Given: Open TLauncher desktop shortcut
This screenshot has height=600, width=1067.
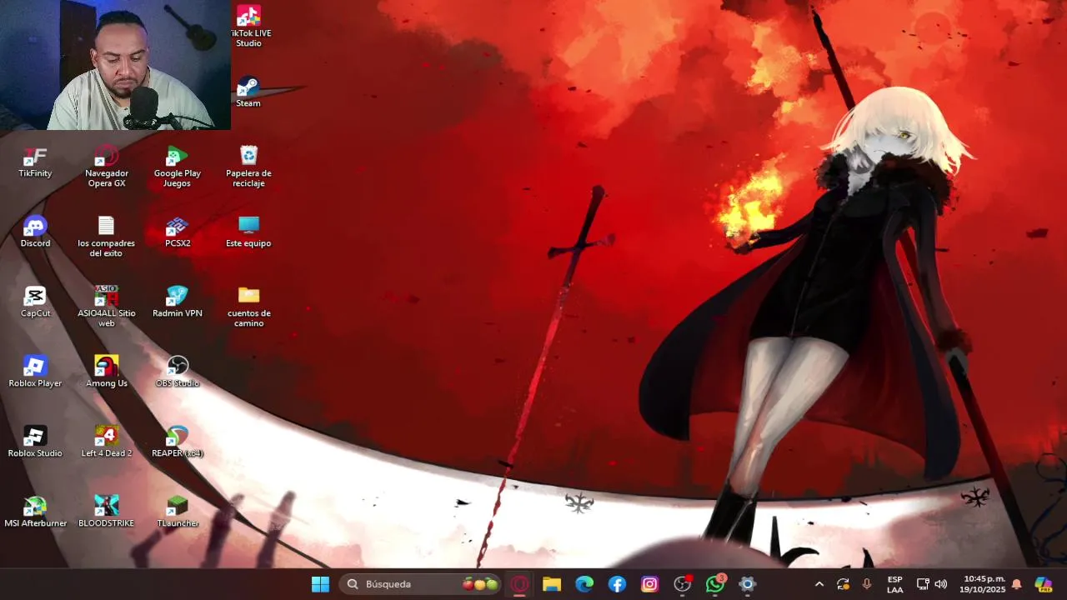Looking at the screenshot, I should coord(178,512).
